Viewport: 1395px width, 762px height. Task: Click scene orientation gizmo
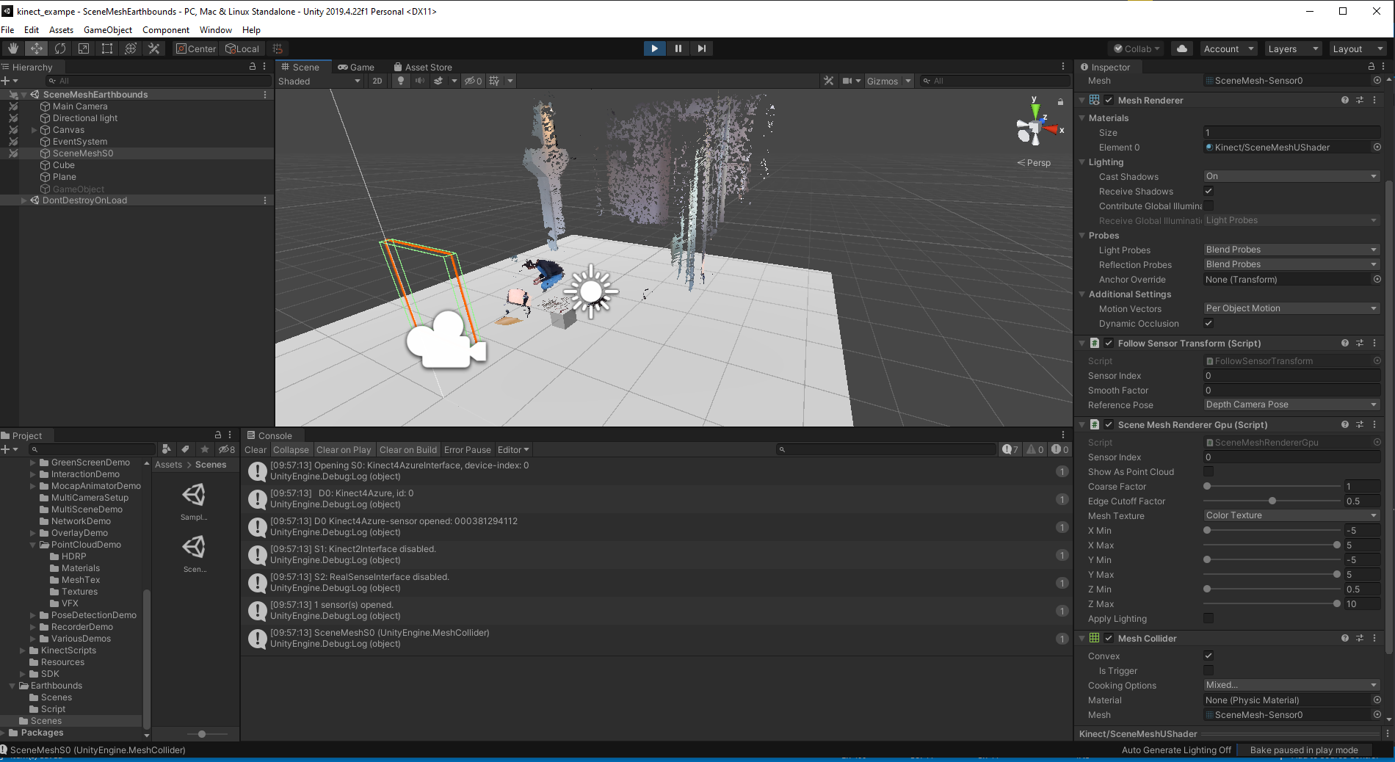click(x=1036, y=128)
